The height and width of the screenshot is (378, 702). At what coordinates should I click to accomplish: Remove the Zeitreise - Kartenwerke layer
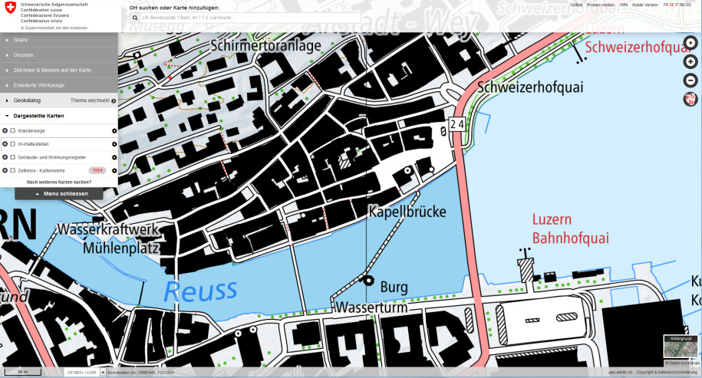point(5,170)
